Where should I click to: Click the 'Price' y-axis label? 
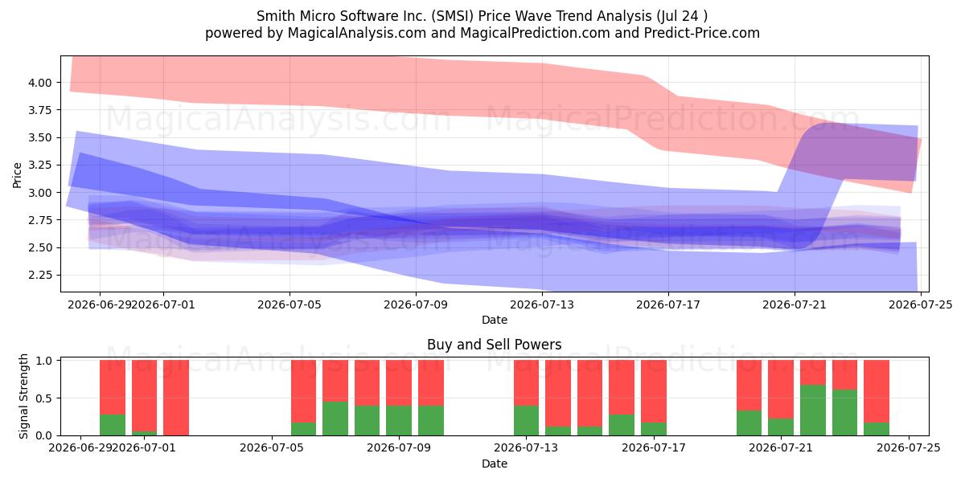click(x=18, y=174)
